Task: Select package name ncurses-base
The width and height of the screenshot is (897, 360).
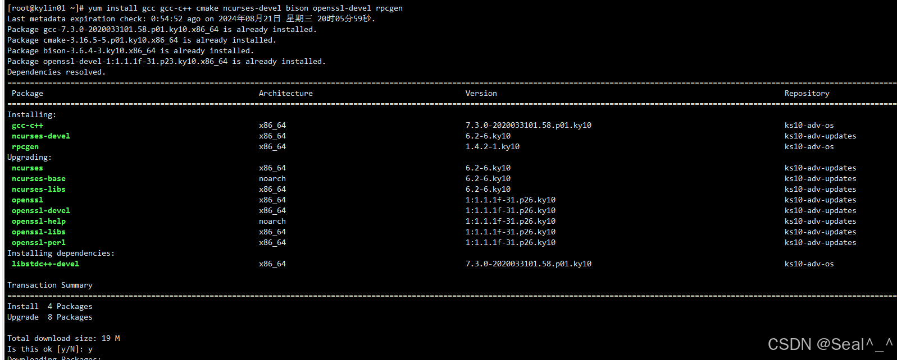Action: tap(39, 179)
